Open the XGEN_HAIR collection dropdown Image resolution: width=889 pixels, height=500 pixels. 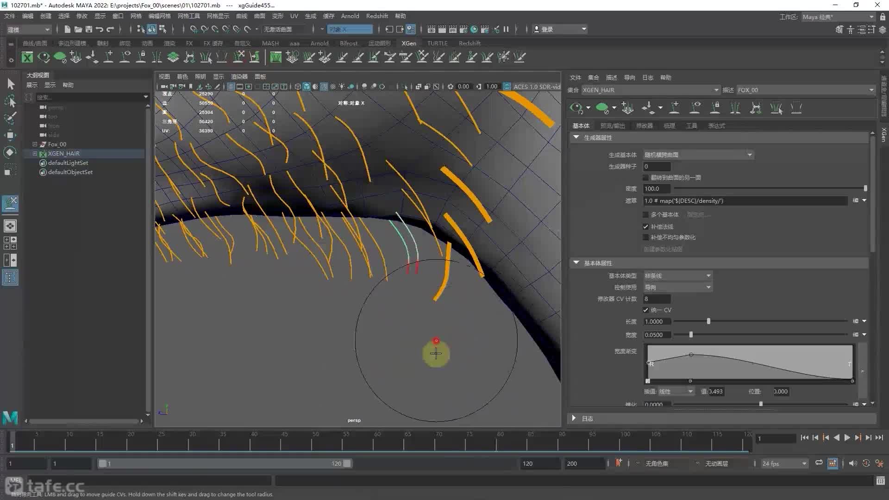pos(651,90)
